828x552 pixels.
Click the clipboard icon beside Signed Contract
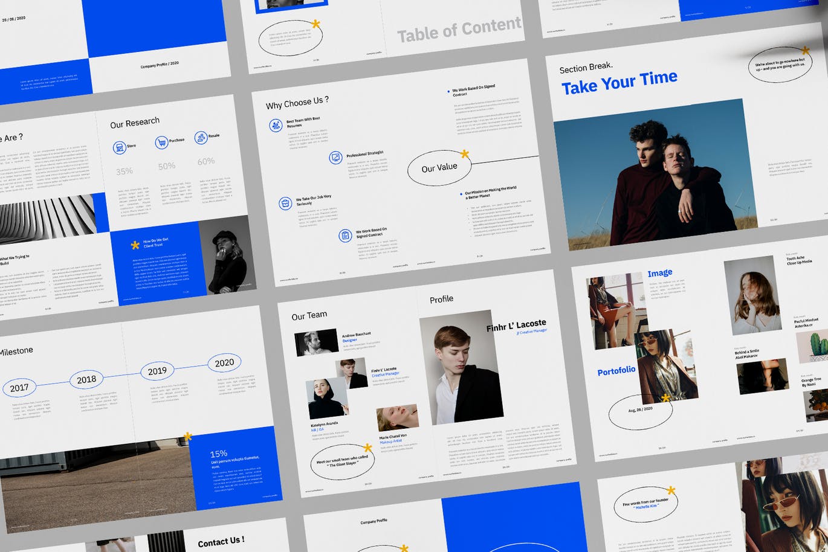[x=345, y=236]
